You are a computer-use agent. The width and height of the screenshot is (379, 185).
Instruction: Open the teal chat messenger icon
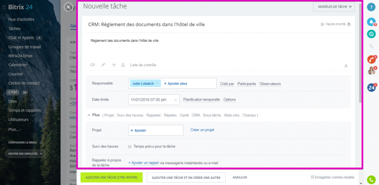point(371,34)
